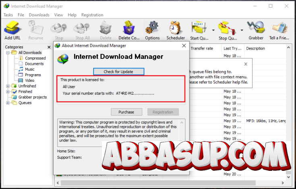This screenshot has height=189, width=296.
Task: Open the Help menu
Action: tap(72, 15)
